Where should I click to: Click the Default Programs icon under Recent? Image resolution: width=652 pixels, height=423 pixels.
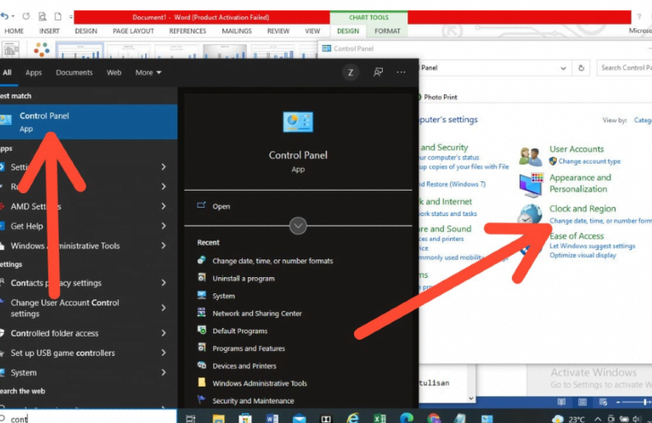[x=202, y=330]
